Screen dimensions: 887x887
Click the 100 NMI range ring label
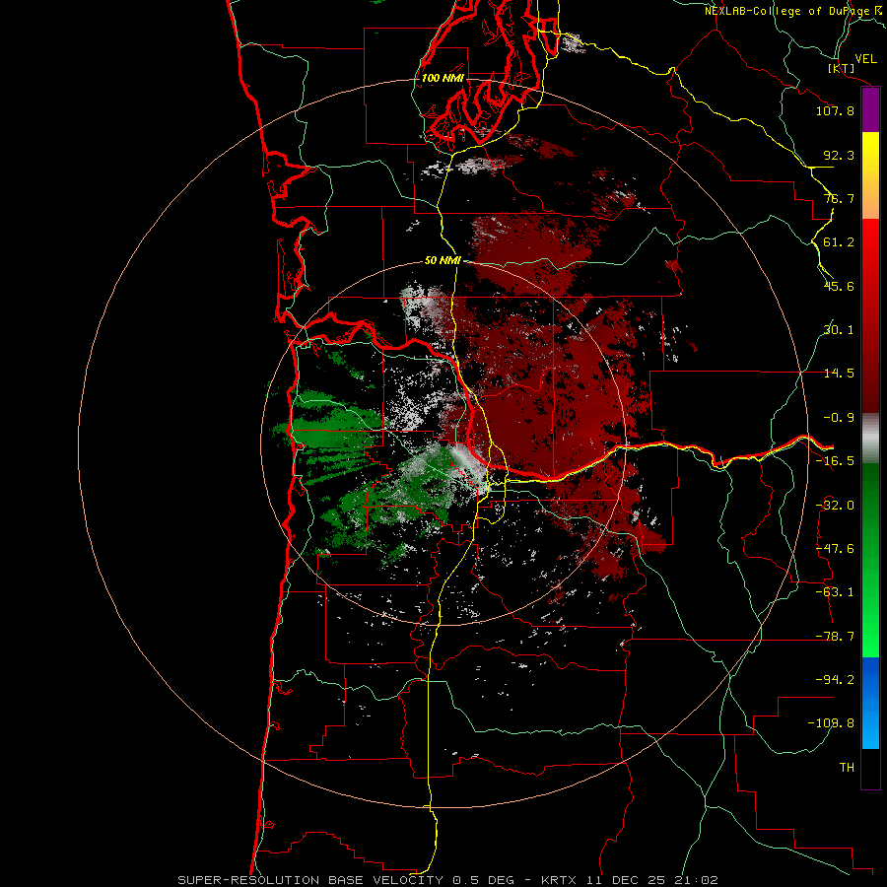[x=443, y=78]
